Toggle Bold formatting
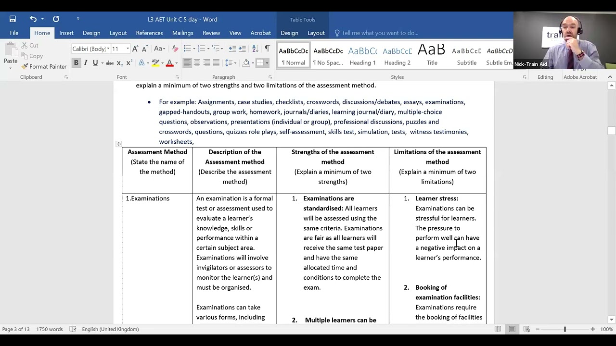Viewport: 616px width, 346px height. (x=76, y=63)
